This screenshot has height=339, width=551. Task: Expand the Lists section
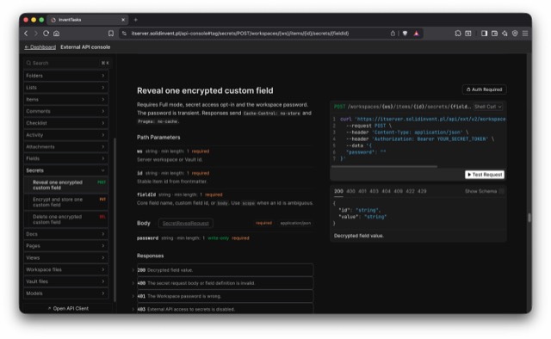[x=65, y=88]
